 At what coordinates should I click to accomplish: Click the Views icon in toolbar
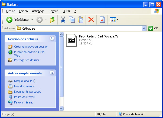point(113,20)
